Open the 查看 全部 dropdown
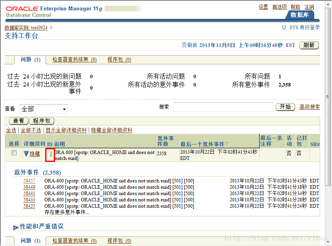The image size is (332, 246). [44, 109]
